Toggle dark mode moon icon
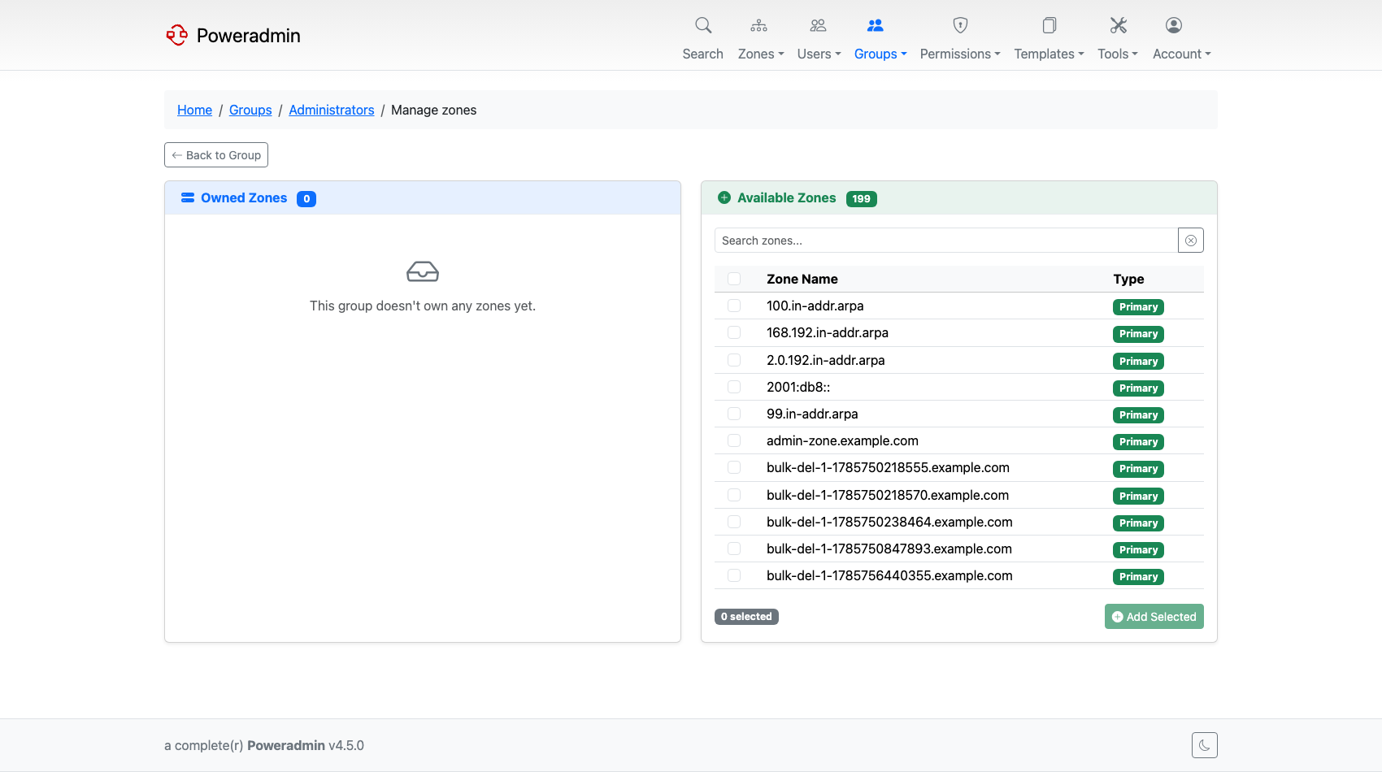The height and width of the screenshot is (772, 1382). coord(1205,745)
